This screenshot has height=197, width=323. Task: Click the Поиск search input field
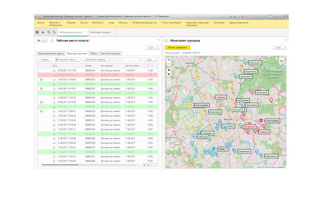point(125,60)
